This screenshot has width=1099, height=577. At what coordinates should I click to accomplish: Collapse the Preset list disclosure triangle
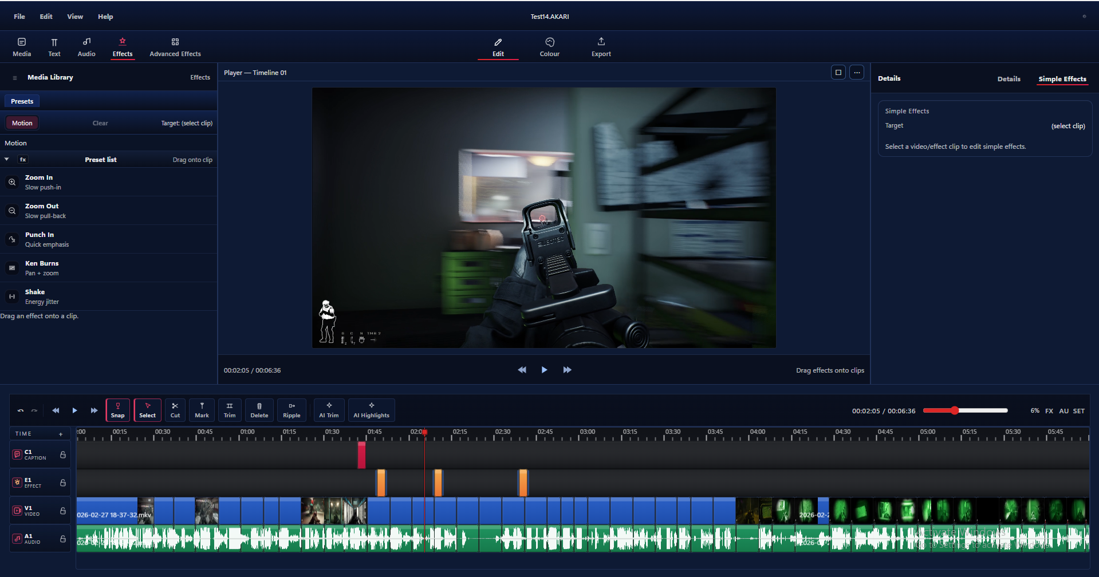coord(6,159)
